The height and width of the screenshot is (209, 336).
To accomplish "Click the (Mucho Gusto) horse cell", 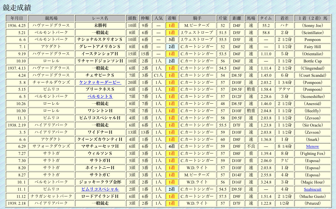I will click(313, 196).
